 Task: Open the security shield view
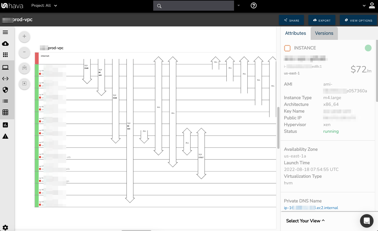pos(5,90)
